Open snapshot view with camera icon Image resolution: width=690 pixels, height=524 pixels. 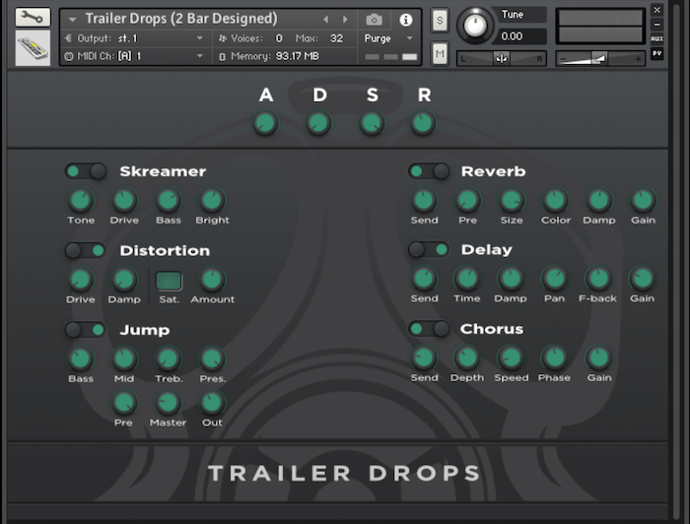374,20
